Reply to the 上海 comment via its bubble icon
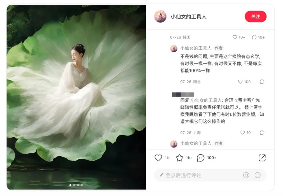This screenshot has height=196, width=283. [262, 132]
